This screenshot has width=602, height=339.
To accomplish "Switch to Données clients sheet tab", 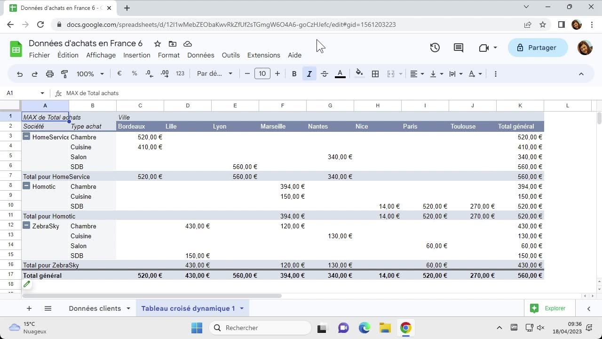I will click(95, 308).
